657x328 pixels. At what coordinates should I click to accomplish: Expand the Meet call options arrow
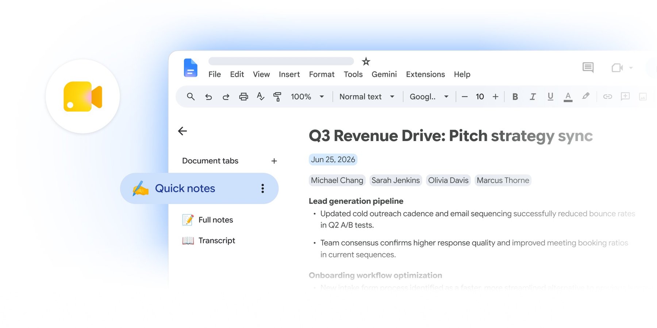(631, 68)
